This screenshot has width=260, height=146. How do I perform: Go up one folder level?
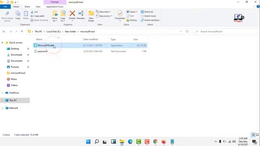[22, 32]
